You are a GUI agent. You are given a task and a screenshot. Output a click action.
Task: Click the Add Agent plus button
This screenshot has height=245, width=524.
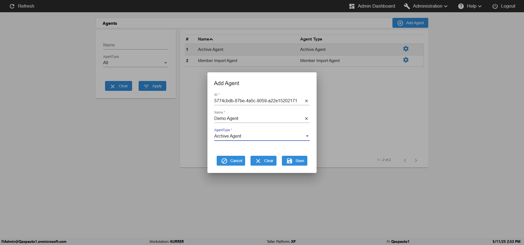click(x=410, y=23)
